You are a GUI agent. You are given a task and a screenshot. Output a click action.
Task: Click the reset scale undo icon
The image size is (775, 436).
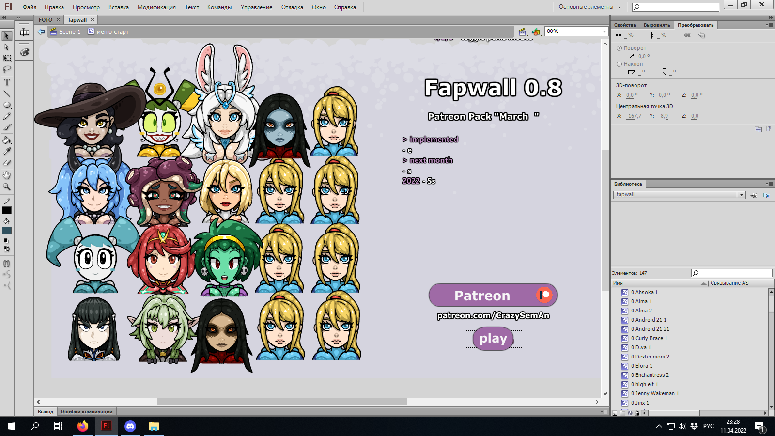pos(701,35)
